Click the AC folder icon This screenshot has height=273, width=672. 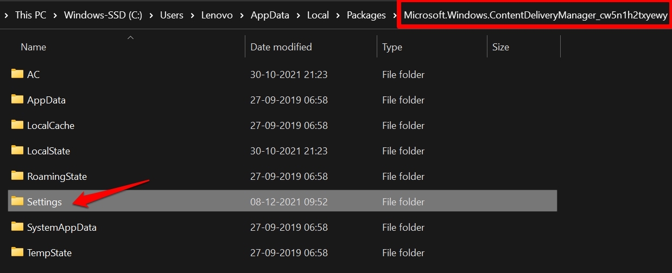pos(17,74)
